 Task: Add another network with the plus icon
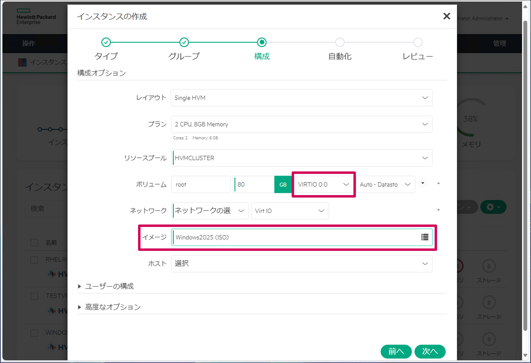pyautogui.click(x=438, y=210)
